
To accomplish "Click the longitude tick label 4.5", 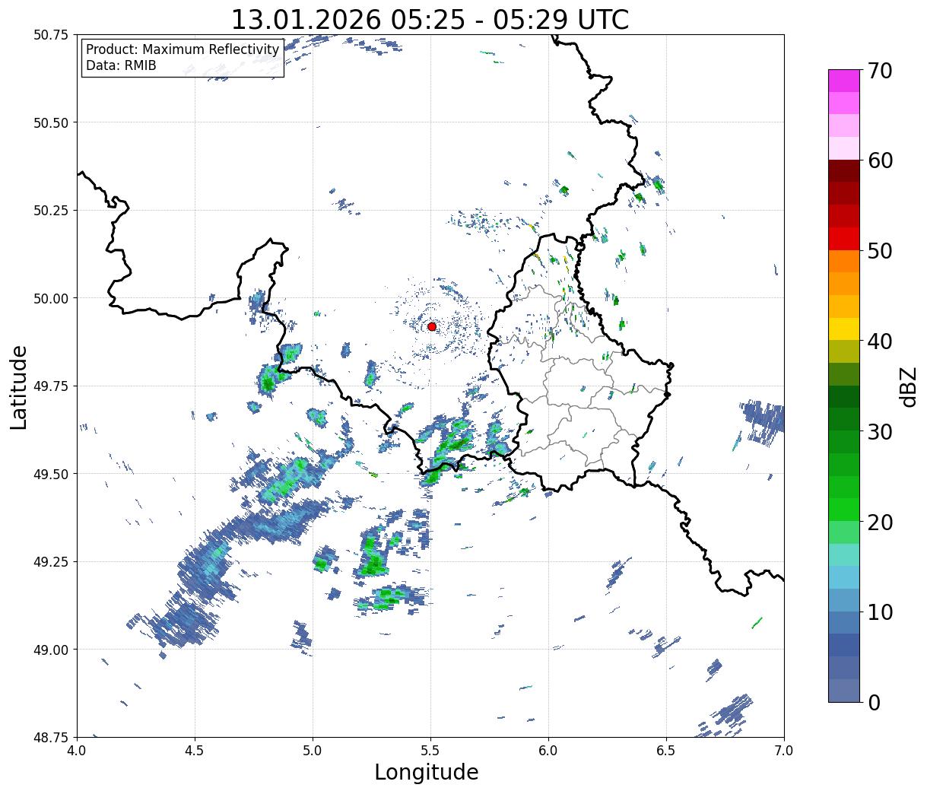I will [x=195, y=750].
